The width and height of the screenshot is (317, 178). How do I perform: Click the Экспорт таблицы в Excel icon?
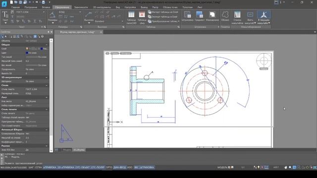pyautogui.click(x=150, y=16)
